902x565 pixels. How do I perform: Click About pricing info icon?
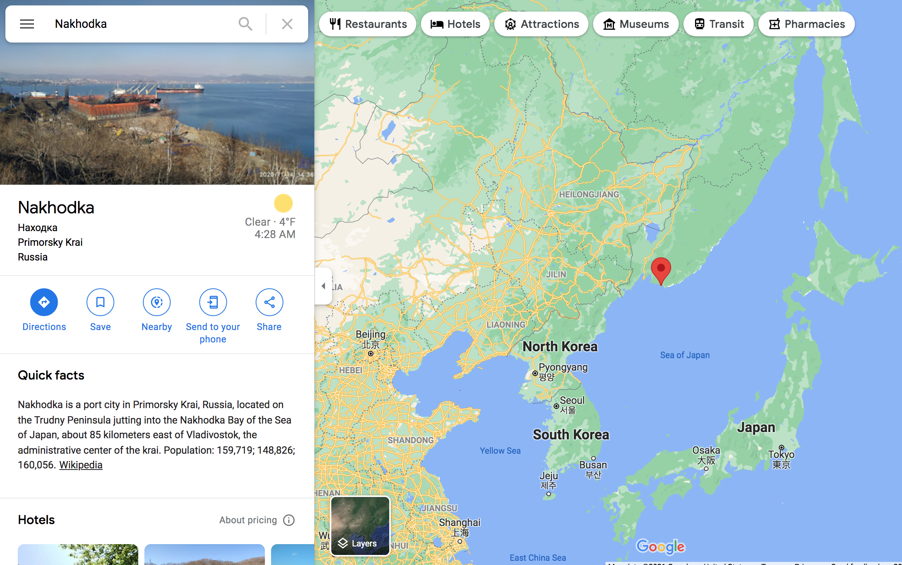tap(289, 520)
